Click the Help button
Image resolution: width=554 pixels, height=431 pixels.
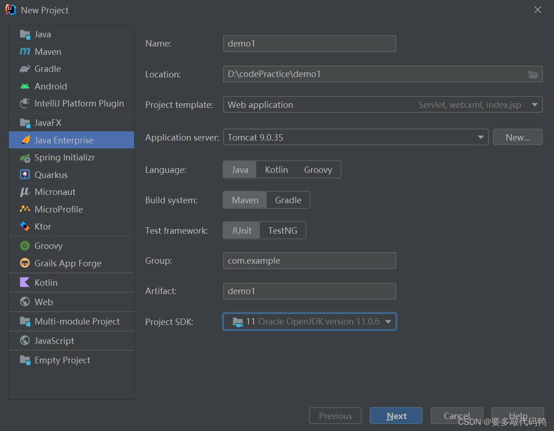click(x=518, y=416)
